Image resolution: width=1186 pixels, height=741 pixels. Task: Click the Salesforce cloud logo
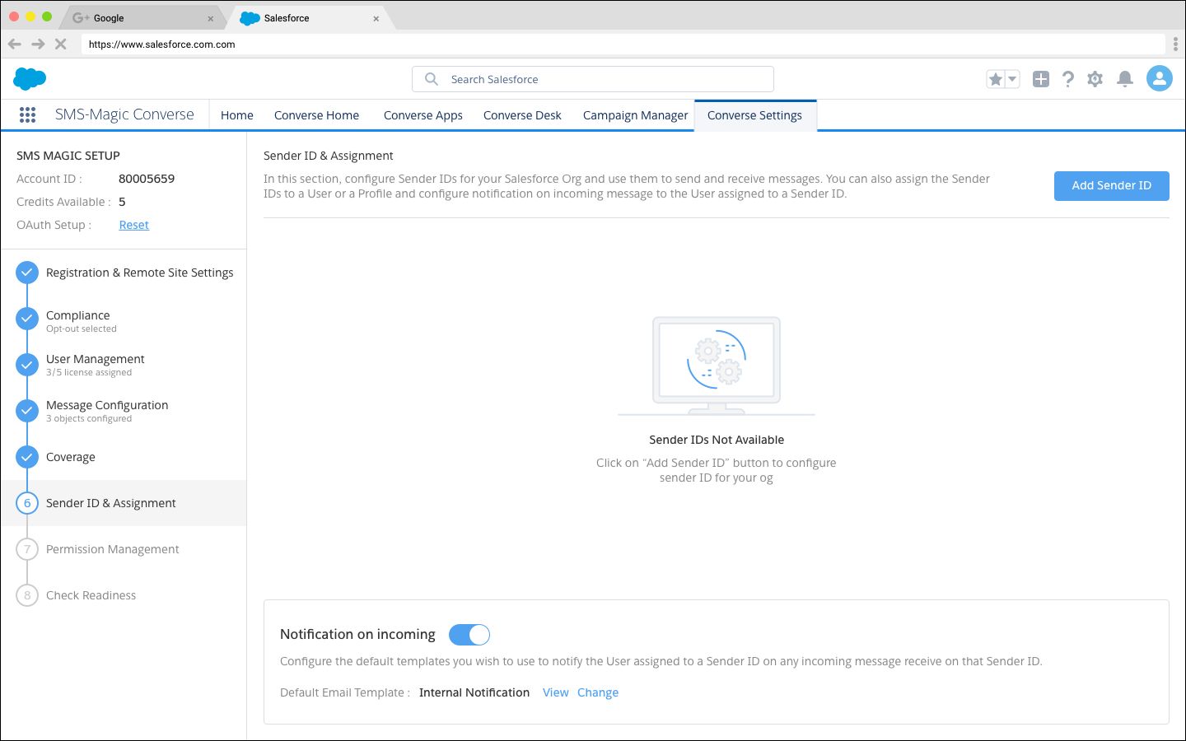pos(30,79)
